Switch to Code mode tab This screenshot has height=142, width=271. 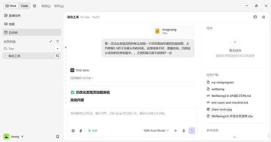click(24, 6)
